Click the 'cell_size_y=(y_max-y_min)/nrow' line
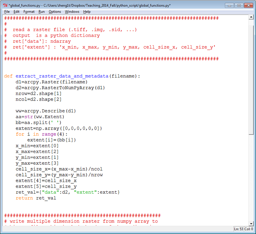 [59, 175]
